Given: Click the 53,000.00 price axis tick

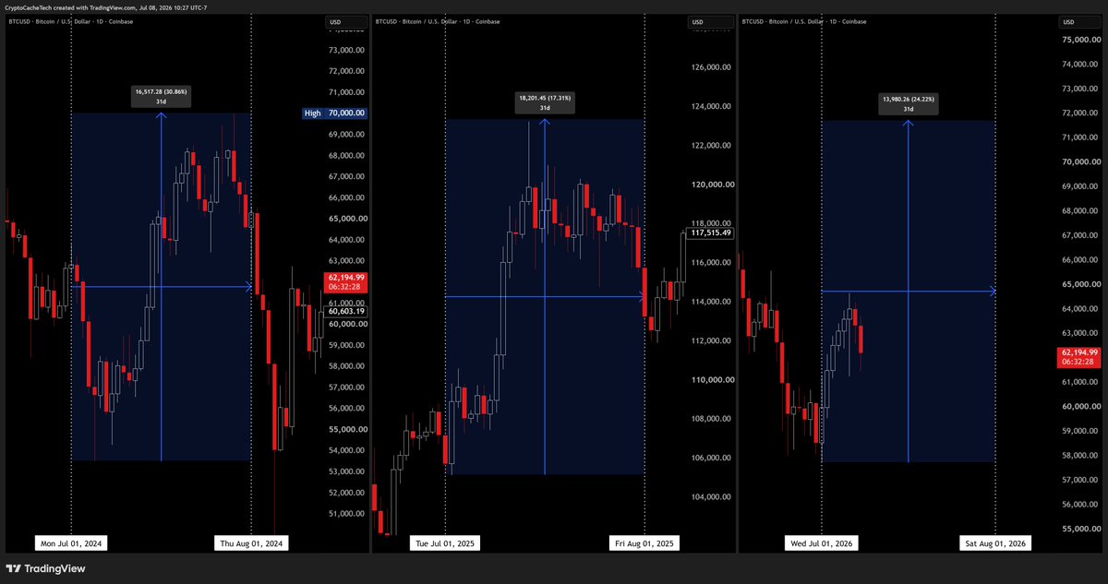Looking at the screenshot, I should point(346,471).
